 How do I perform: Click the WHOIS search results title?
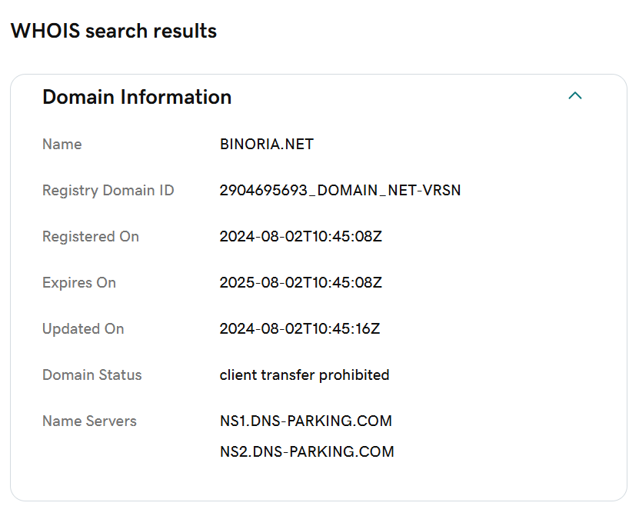pyautogui.click(x=114, y=31)
